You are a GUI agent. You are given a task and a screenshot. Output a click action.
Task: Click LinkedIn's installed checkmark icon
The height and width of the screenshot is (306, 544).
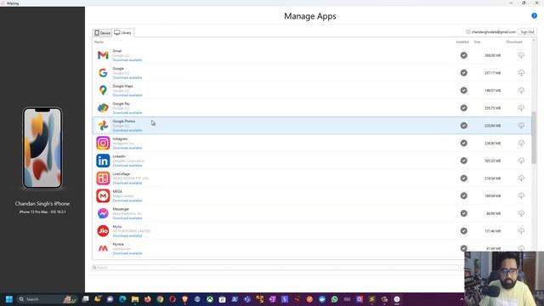(x=463, y=161)
